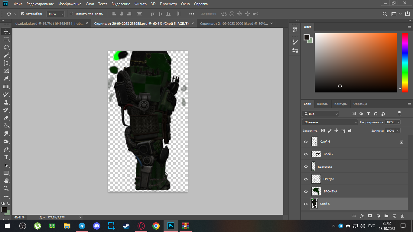Add new adjustment layer icon
Screen dimensions: 413x232
tap(378, 216)
